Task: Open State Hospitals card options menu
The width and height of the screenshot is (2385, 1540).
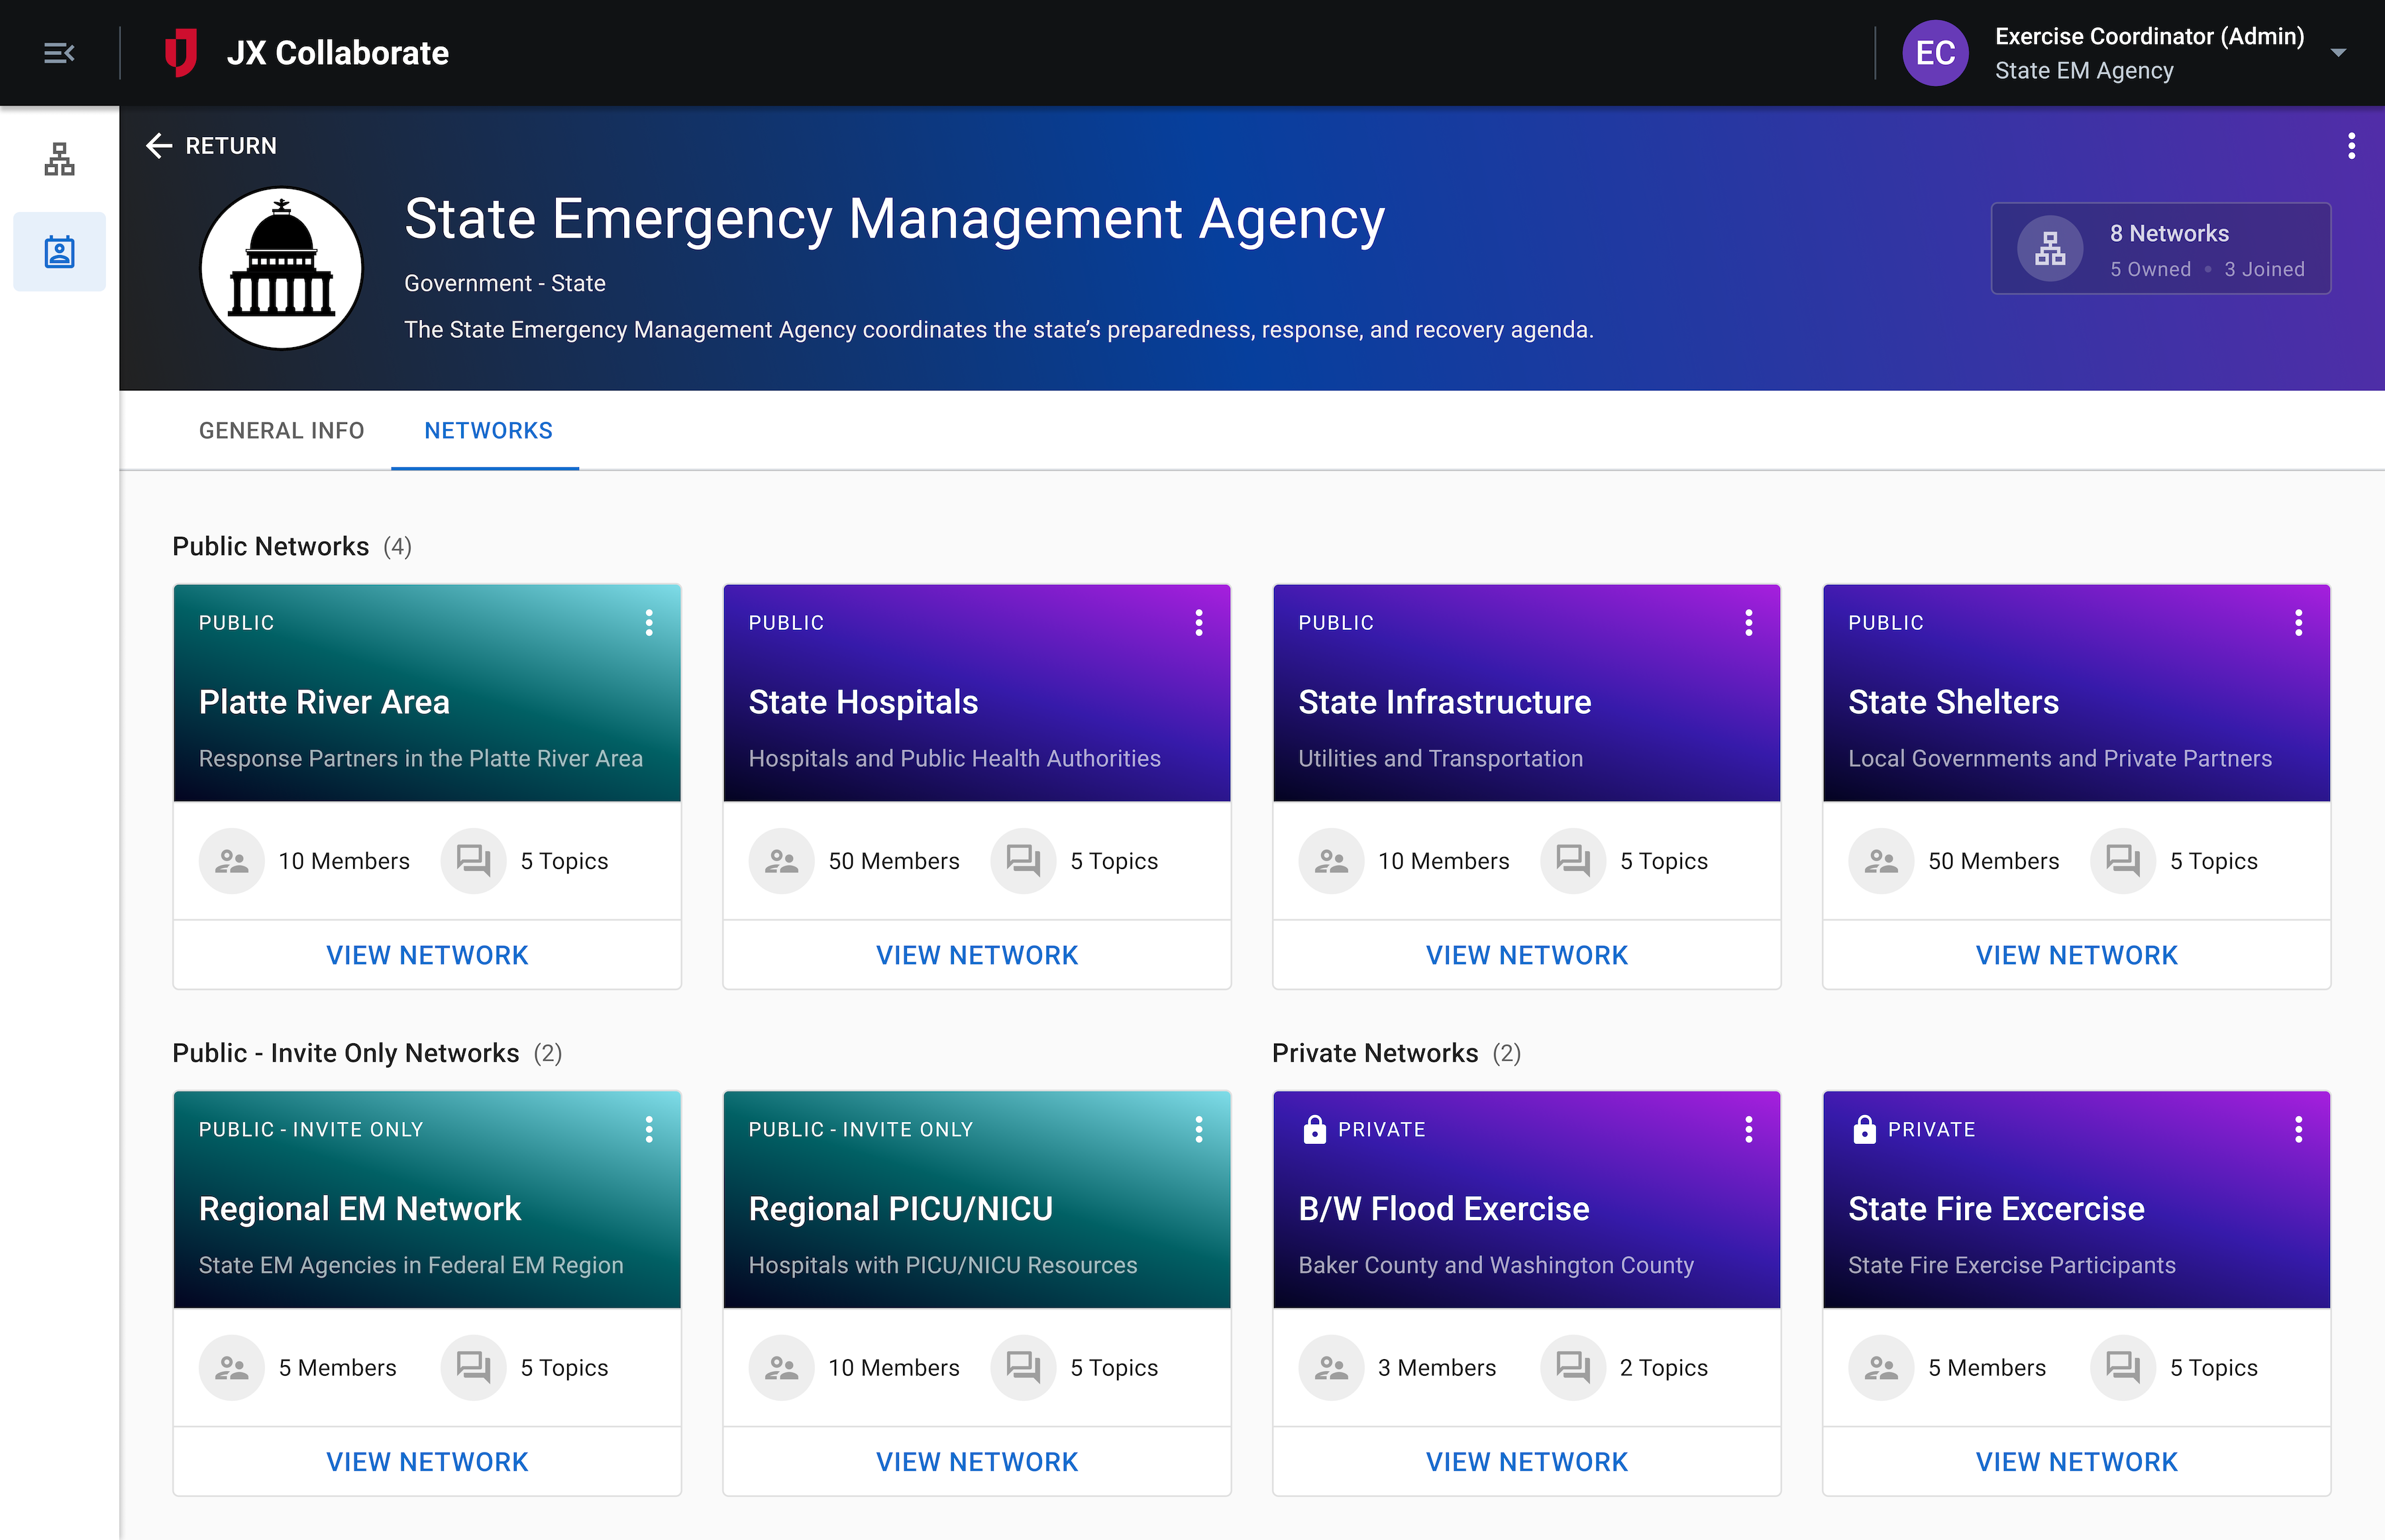Action: click(1199, 623)
